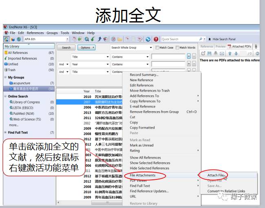265x208 pixels.
Task: Open EndNote Help red question icon
Action: (156, 39)
